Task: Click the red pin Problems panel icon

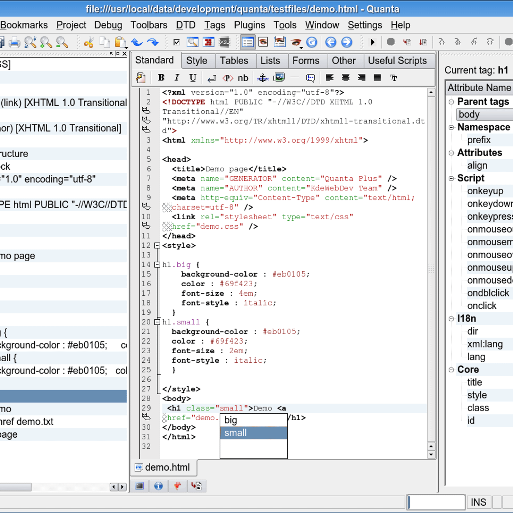Action: point(177,486)
